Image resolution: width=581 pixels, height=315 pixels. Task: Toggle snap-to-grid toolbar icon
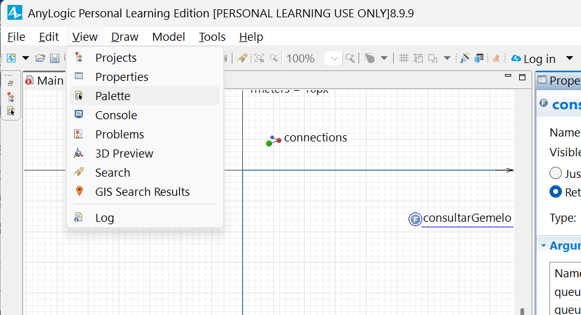click(418, 58)
